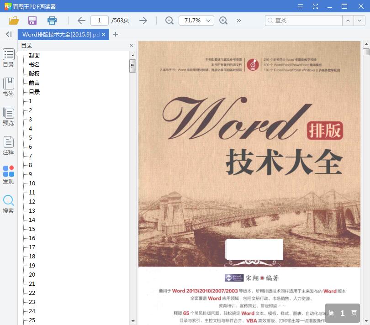The image size is (370, 325).
Task: Maximize the PDF reader window
Action: pyautogui.click(x=344, y=6)
